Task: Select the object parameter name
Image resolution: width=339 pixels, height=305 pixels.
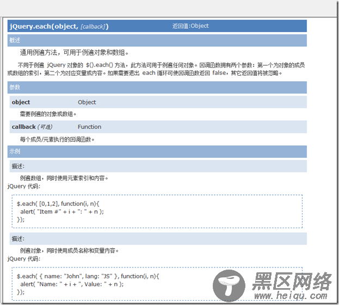Action: pos(21,102)
